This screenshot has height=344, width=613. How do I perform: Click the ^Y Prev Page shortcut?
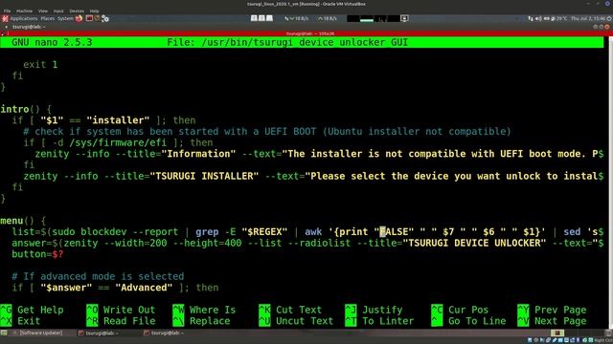552,310
